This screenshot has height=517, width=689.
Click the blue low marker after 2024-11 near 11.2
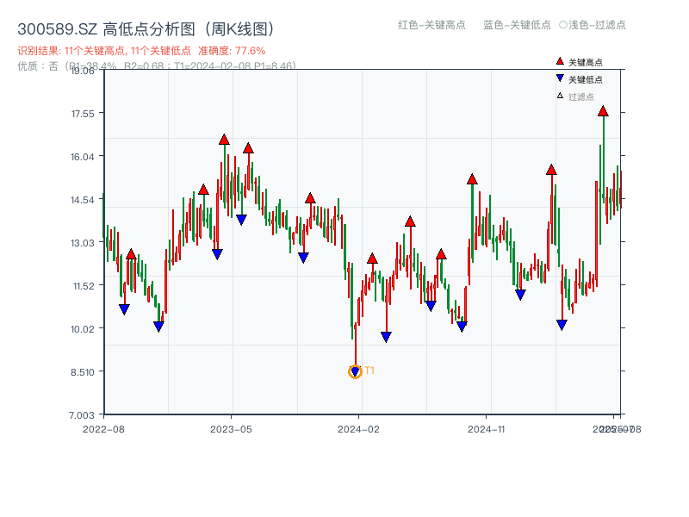coord(520,295)
